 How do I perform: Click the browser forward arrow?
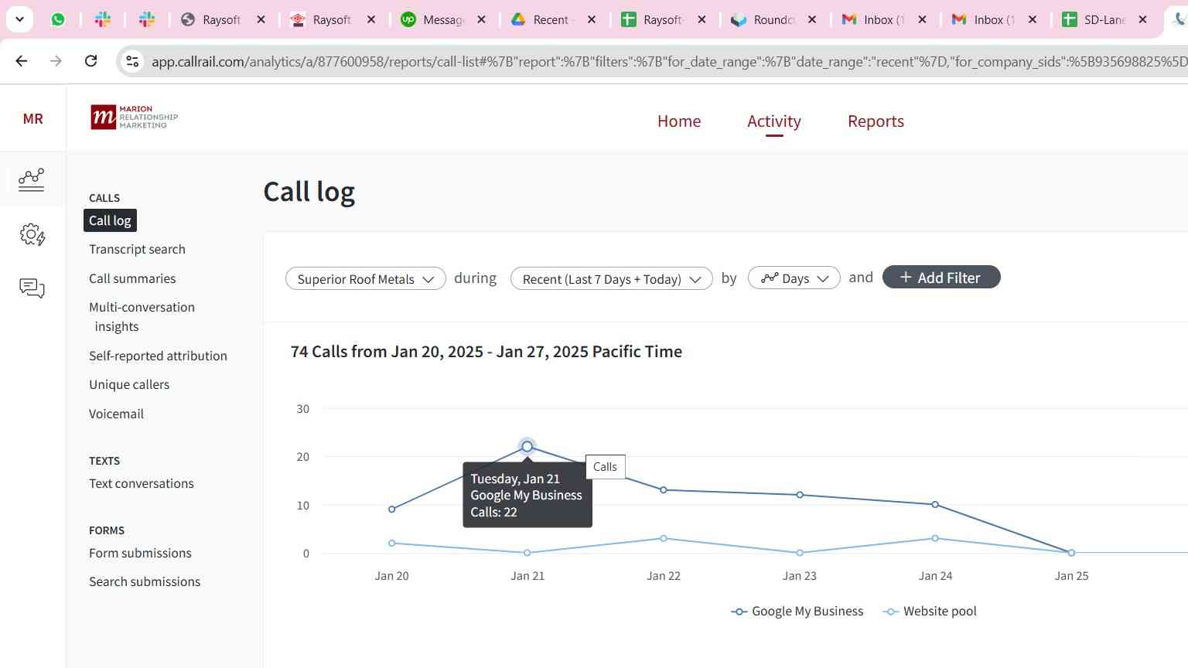(x=56, y=60)
